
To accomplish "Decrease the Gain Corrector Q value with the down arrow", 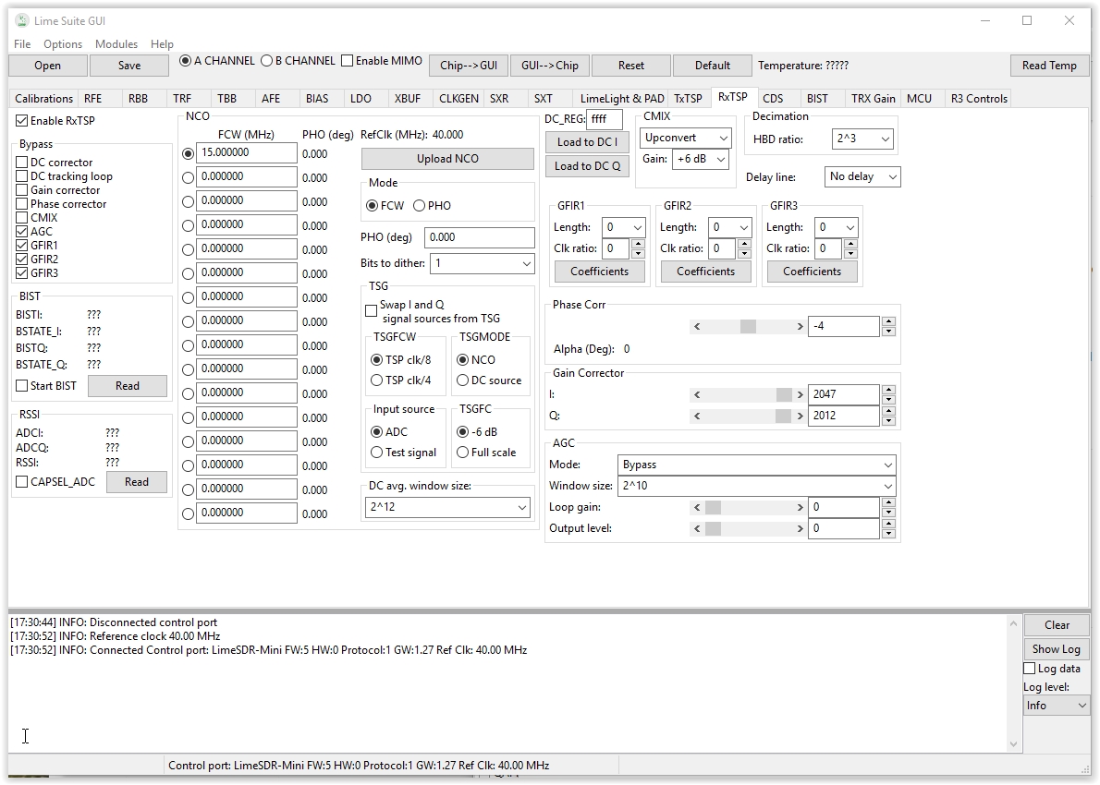I will coord(888,421).
